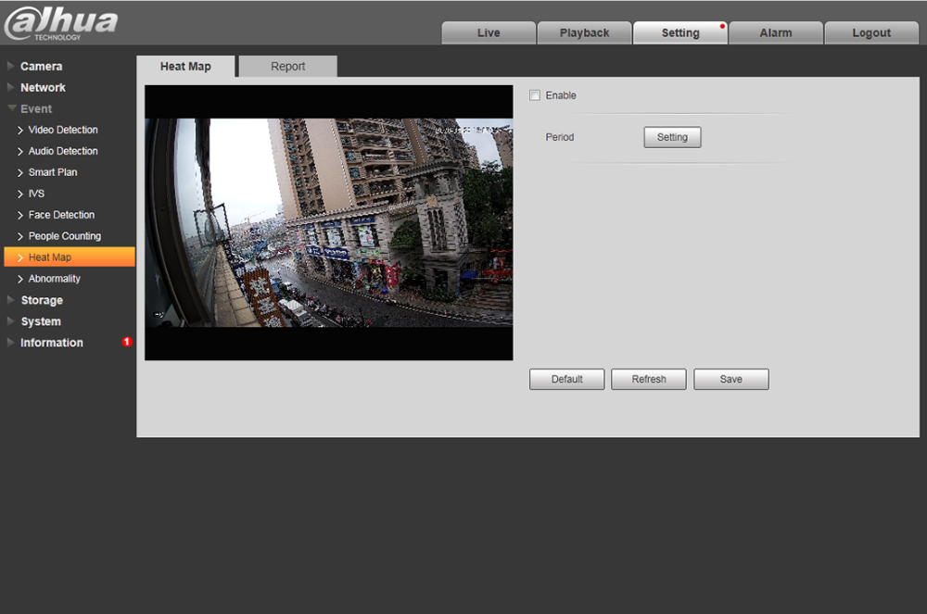Viewport: 927px width, 614px height.
Task: Expand the Network menu section
Action: coord(43,88)
